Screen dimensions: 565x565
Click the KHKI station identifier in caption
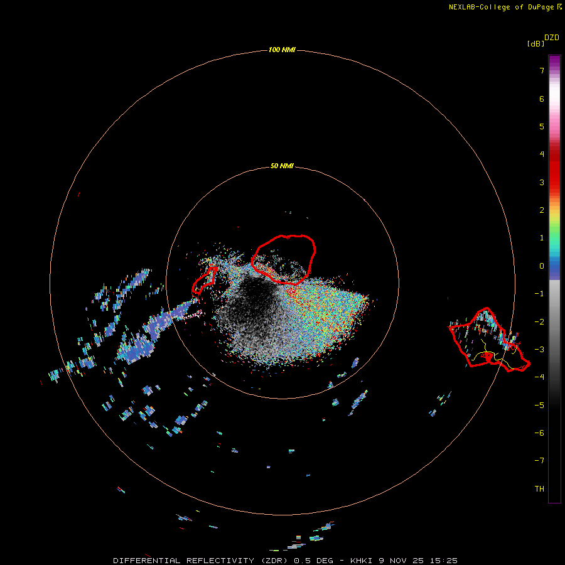pos(362,561)
